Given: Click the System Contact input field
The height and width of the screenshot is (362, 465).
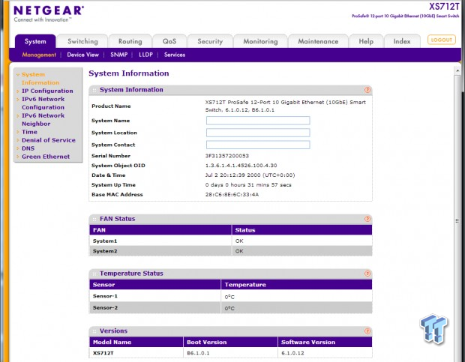Looking at the screenshot, I should (258, 145).
